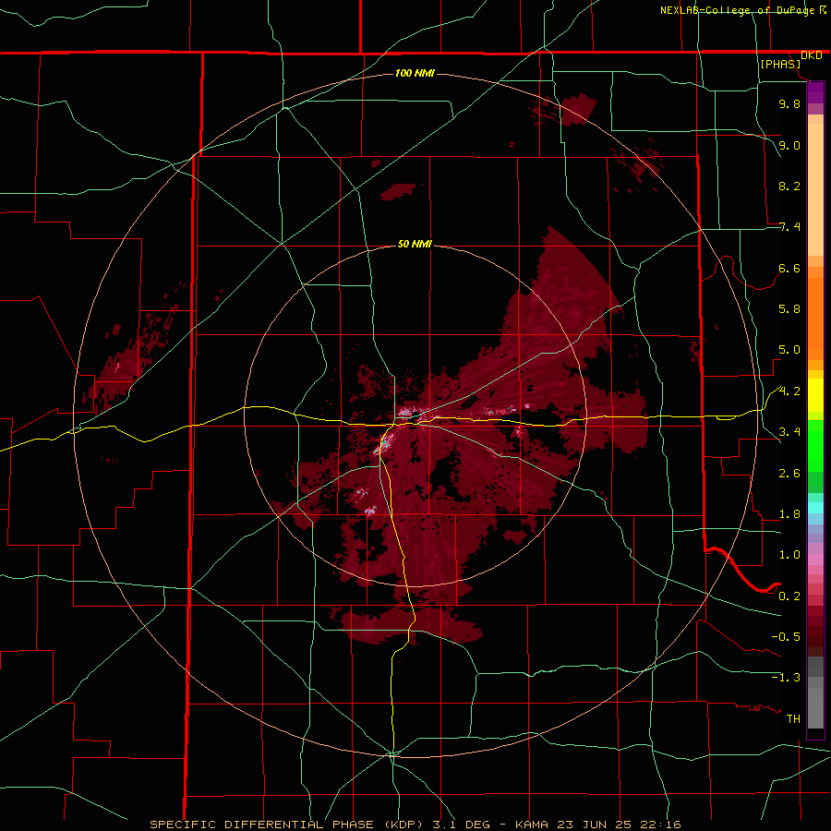Viewport: 831px width, 831px height.
Task: Click the 1.8 value on color scale
Action: click(789, 514)
